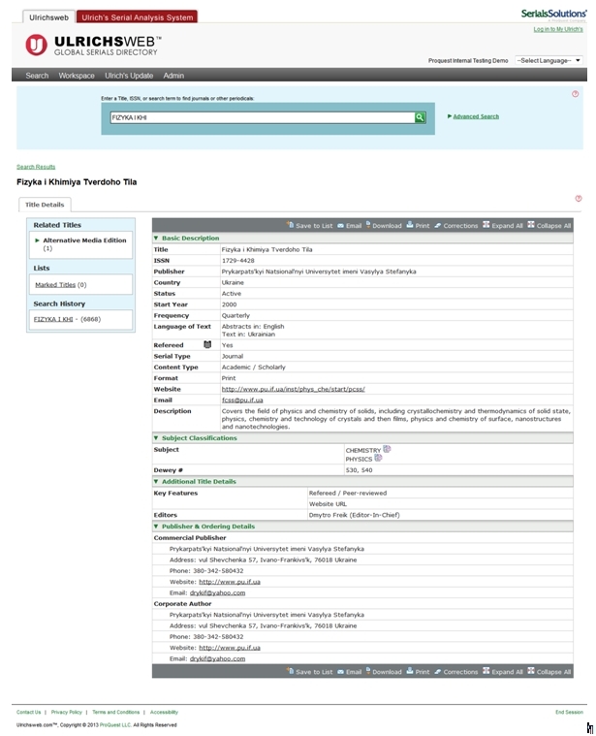Viewport: 596px width, 736px height.
Task: Open the Ulrich's Update menu
Action: [x=129, y=76]
